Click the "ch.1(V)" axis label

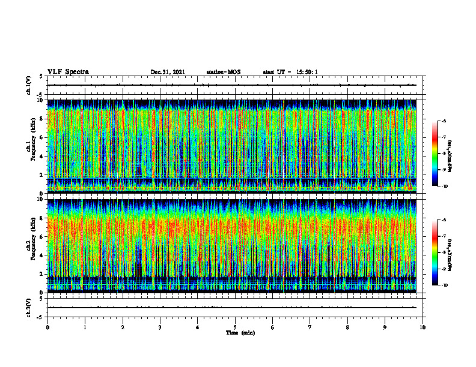click(29, 85)
